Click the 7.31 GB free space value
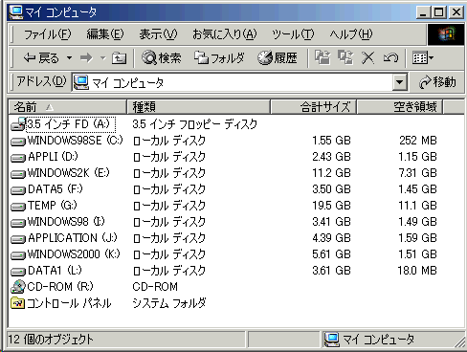Image resolution: width=467 pixels, height=352 pixels. tap(418, 173)
